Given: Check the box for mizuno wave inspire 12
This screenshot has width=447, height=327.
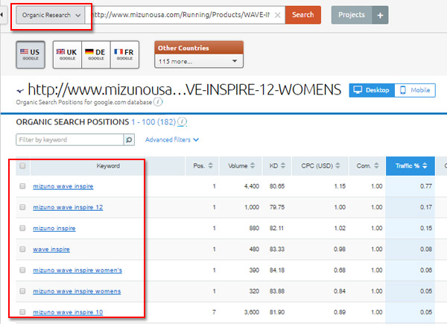Looking at the screenshot, I should (22, 207).
